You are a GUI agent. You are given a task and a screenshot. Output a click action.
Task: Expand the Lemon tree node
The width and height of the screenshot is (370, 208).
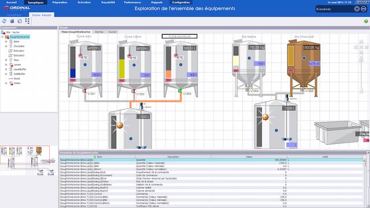6,65
